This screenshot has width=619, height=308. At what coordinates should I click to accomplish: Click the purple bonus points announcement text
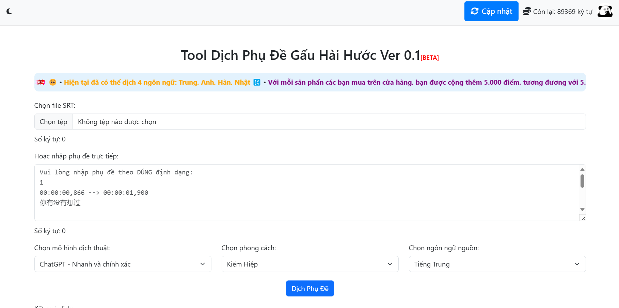(426, 82)
